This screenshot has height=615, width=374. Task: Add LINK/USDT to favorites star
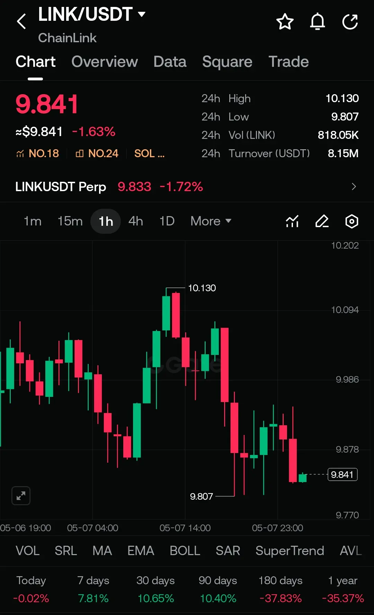click(x=285, y=21)
